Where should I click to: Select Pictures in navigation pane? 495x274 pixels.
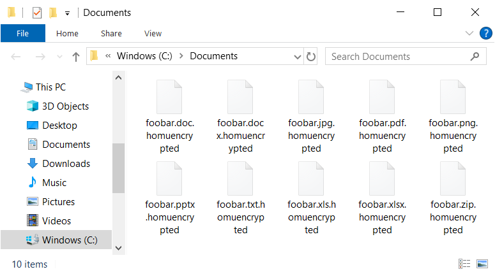pyautogui.click(x=51, y=201)
